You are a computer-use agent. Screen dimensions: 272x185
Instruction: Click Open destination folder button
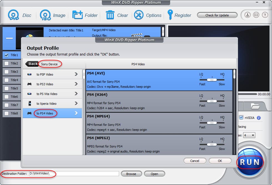tap(154, 174)
